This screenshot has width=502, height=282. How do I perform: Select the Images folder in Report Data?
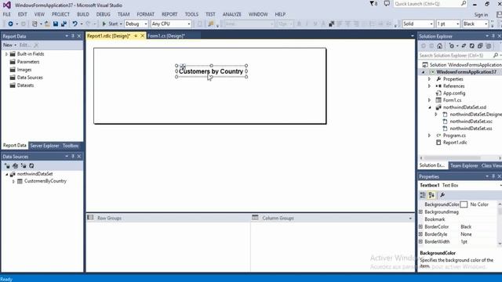(24, 70)
